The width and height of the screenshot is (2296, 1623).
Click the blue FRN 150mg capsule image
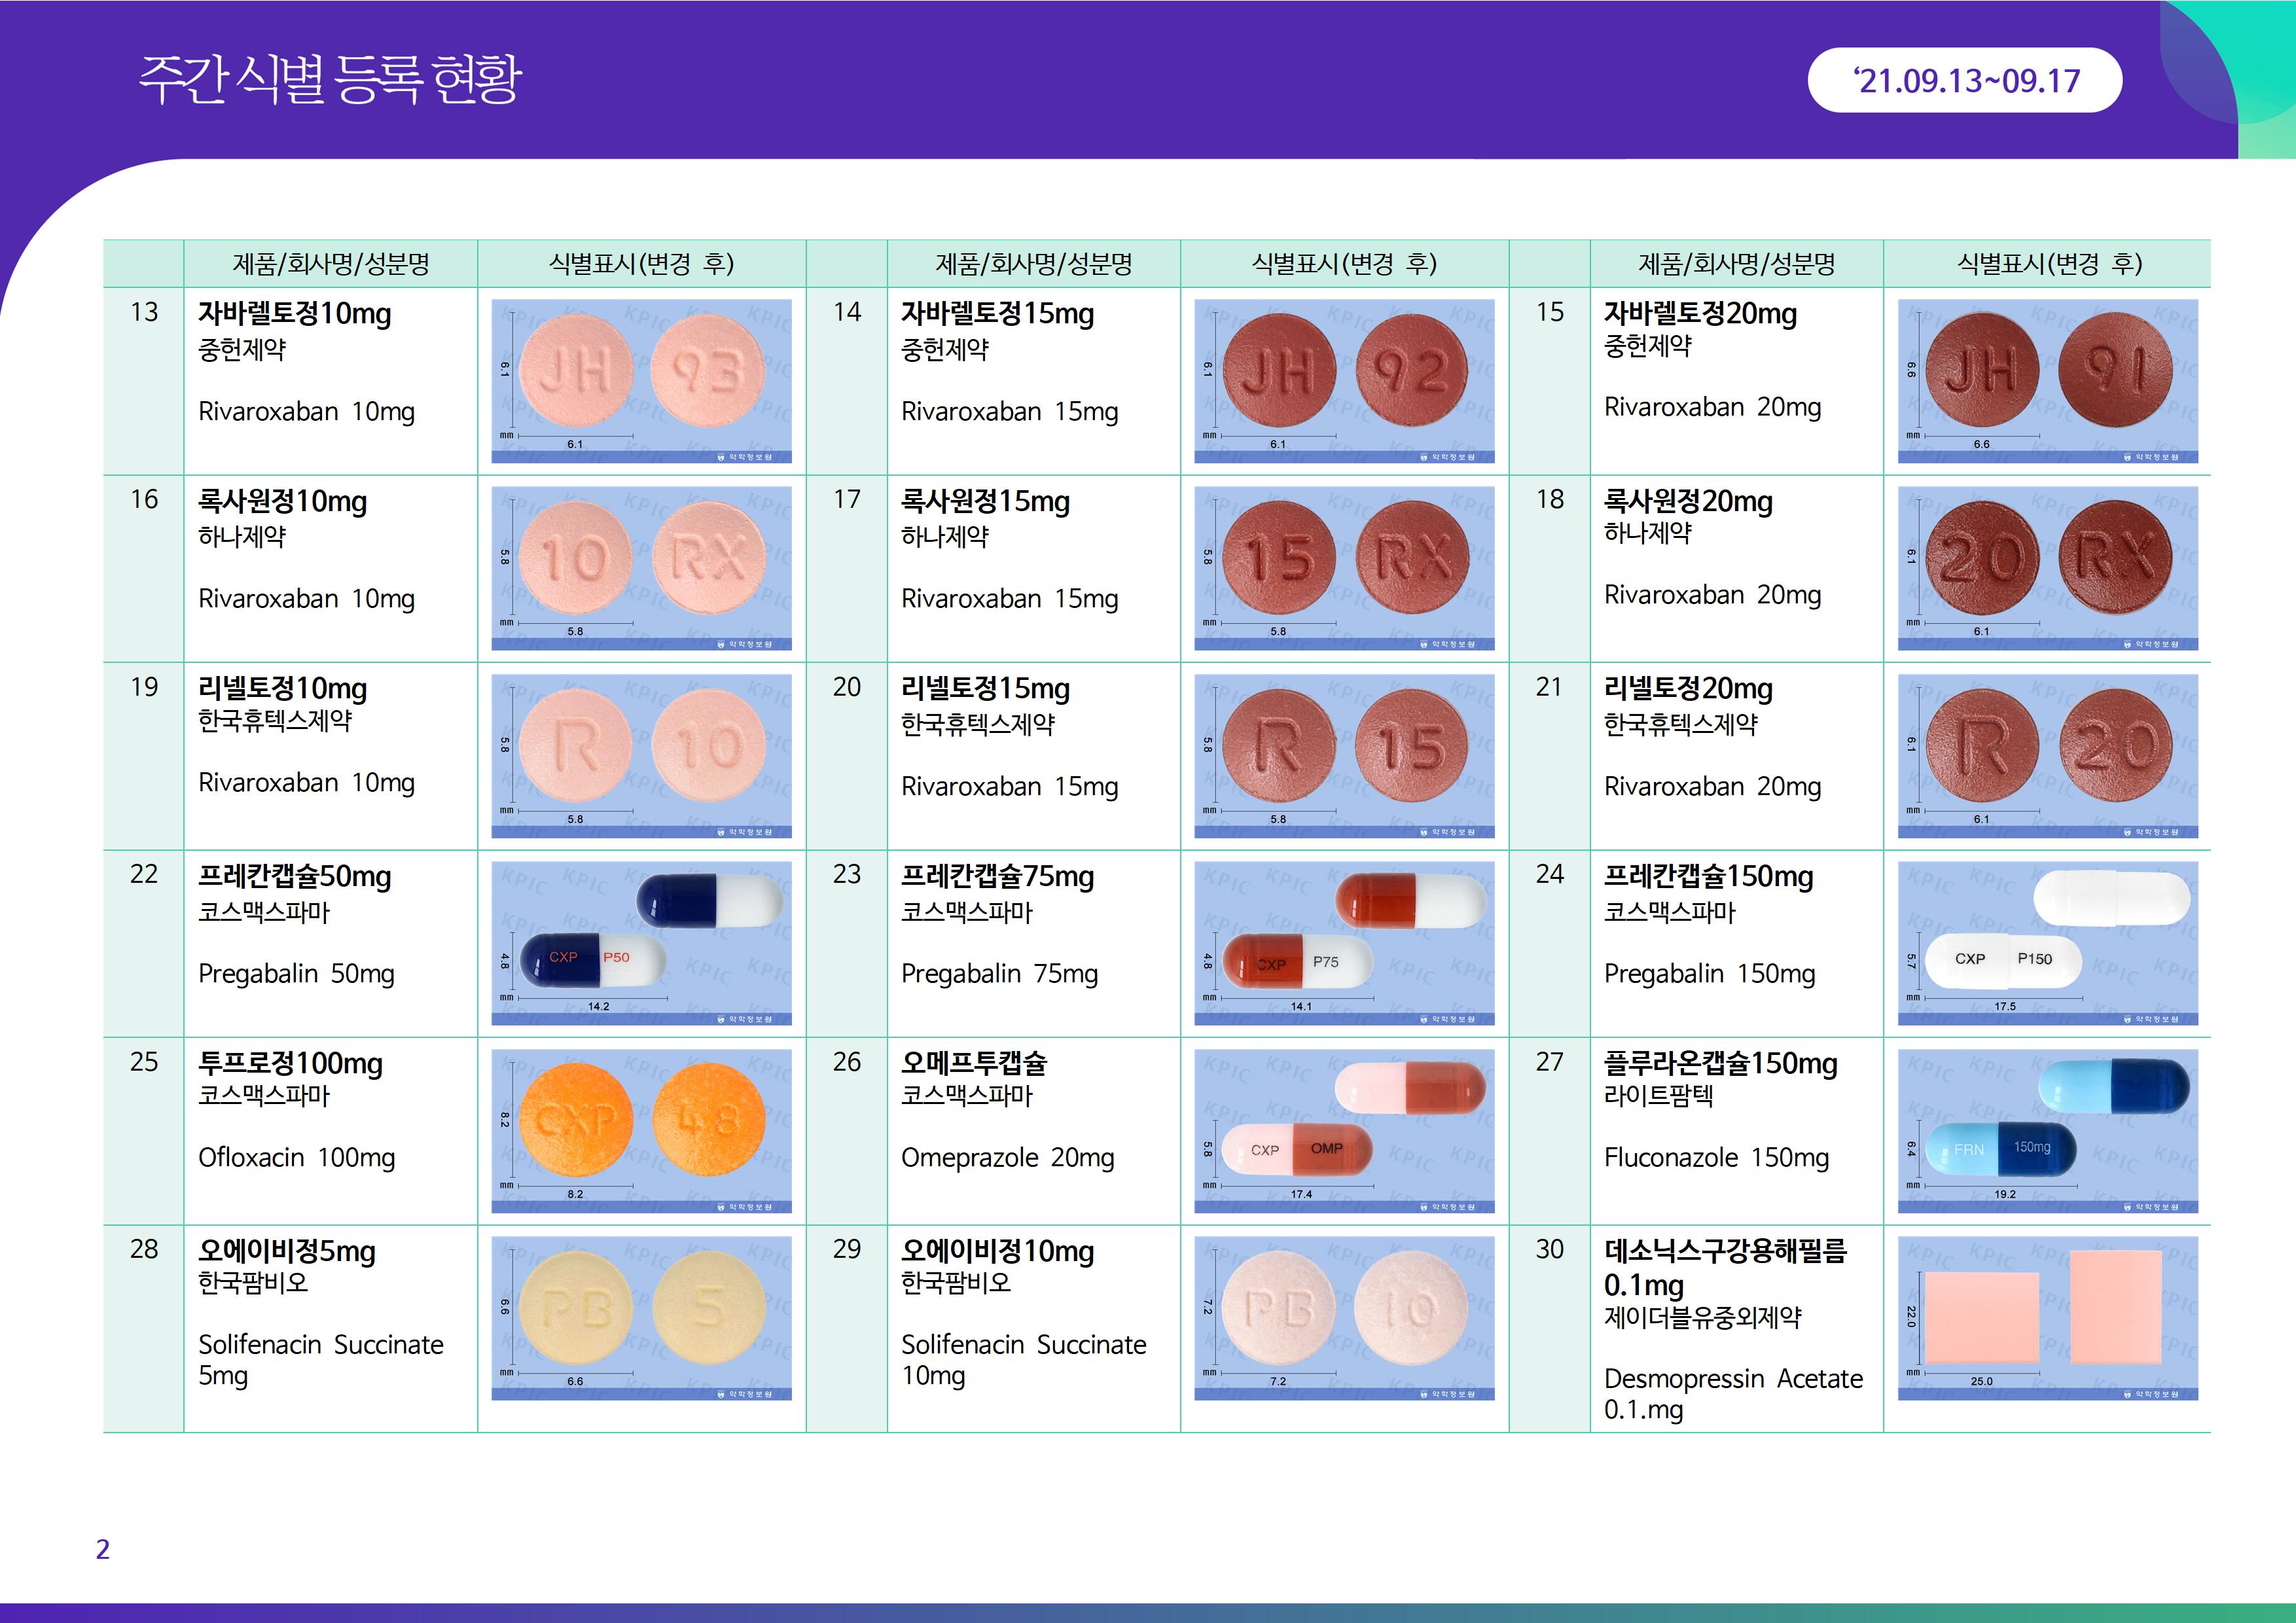2047,1130
